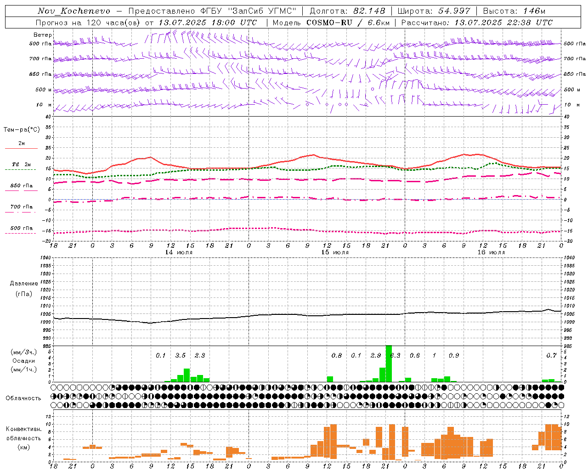This screenshot has width=588, height=470.
Task: Click the precipitation value '0.6'
Action: pos(415,356)
